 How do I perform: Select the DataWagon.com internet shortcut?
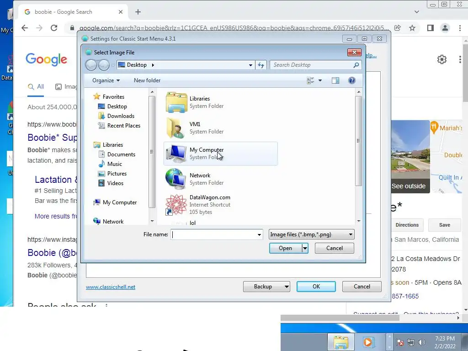221,205
